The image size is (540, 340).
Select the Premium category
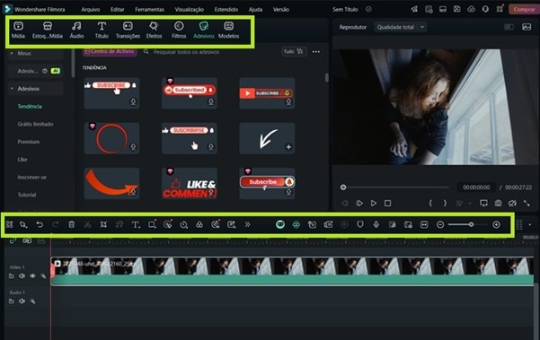pos(29,142)
